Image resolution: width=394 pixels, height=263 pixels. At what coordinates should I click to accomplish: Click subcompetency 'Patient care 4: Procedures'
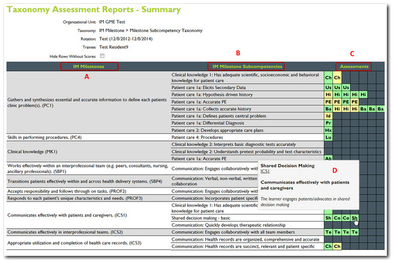(197, 137)
